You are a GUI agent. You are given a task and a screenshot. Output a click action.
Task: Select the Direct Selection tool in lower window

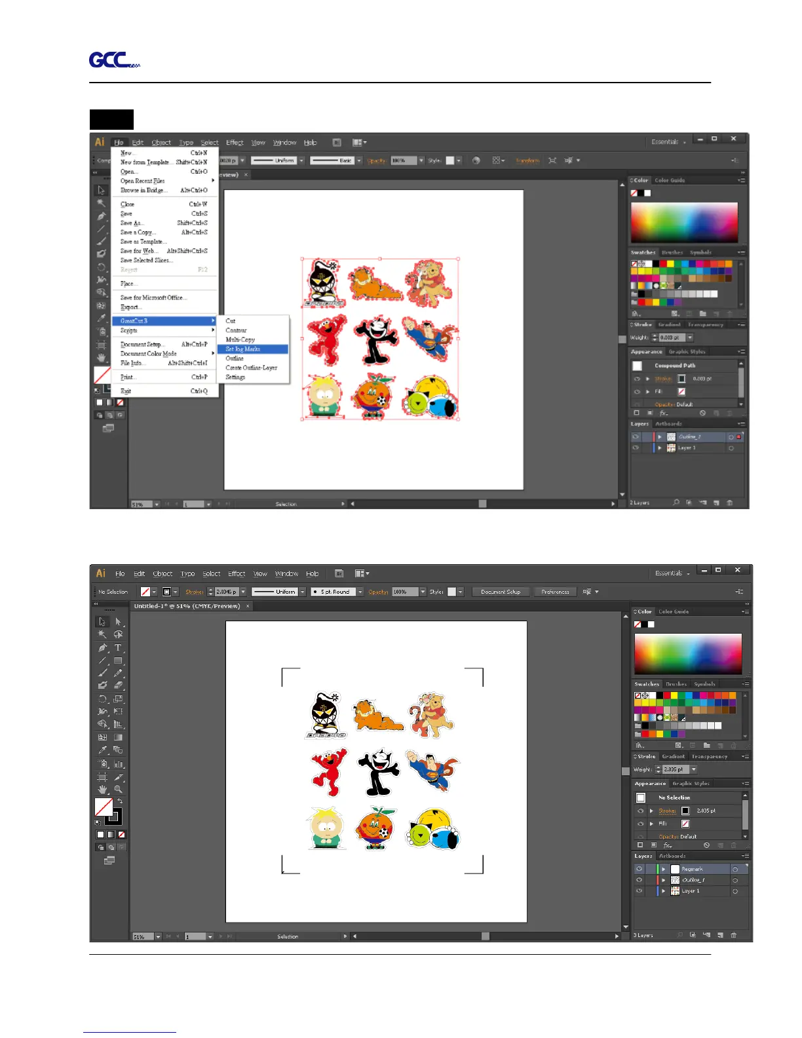[118, 622]
